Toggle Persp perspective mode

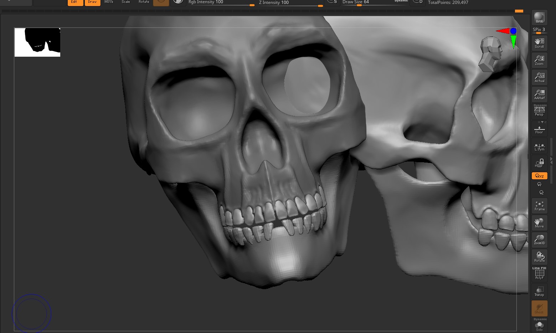(539, 111)
